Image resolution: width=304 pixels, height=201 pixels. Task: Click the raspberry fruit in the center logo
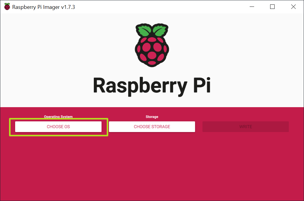(x=152, y=50)
